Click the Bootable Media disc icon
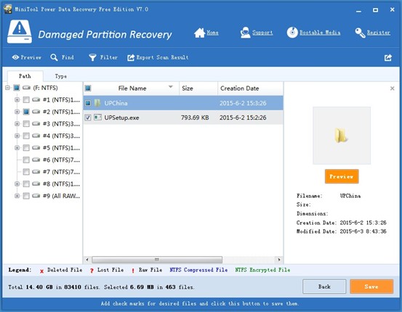Screen dimensions: 402x312 coord(292,32)
